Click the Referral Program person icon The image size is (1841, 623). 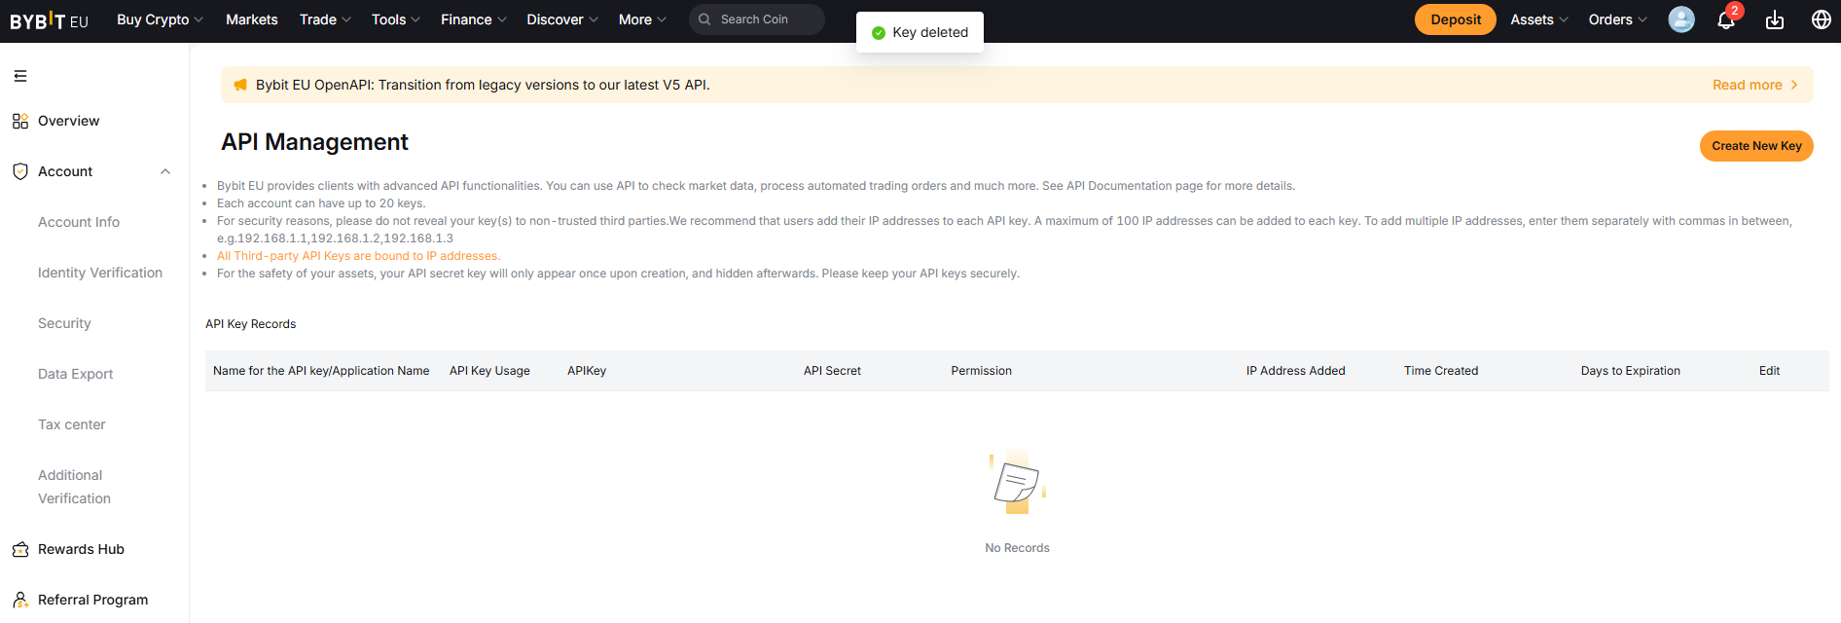click(20, 600)
